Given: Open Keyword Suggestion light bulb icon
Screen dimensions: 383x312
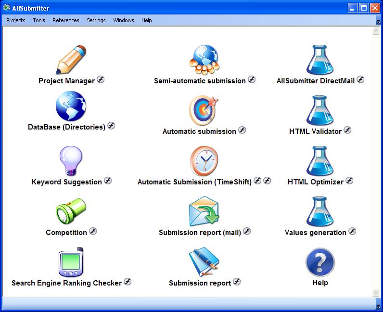Looking at the screenshot, I should (71, 161).
